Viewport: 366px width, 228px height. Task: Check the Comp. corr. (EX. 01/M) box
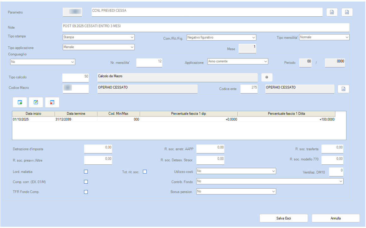(x=86, y=182)
